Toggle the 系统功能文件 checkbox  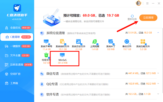146,44
